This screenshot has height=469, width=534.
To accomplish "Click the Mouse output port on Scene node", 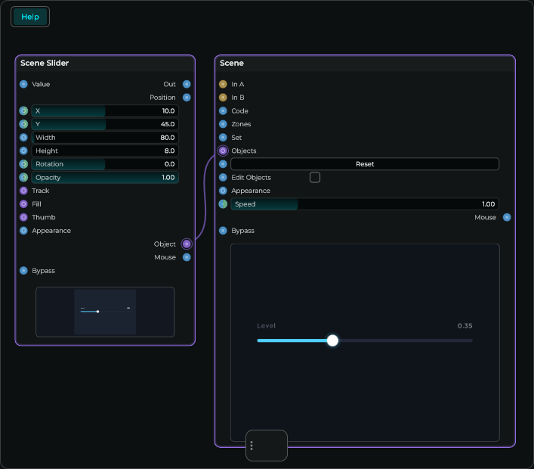I will [507, 217].
